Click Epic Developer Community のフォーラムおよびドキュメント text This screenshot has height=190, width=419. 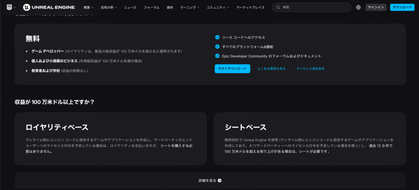272,56
